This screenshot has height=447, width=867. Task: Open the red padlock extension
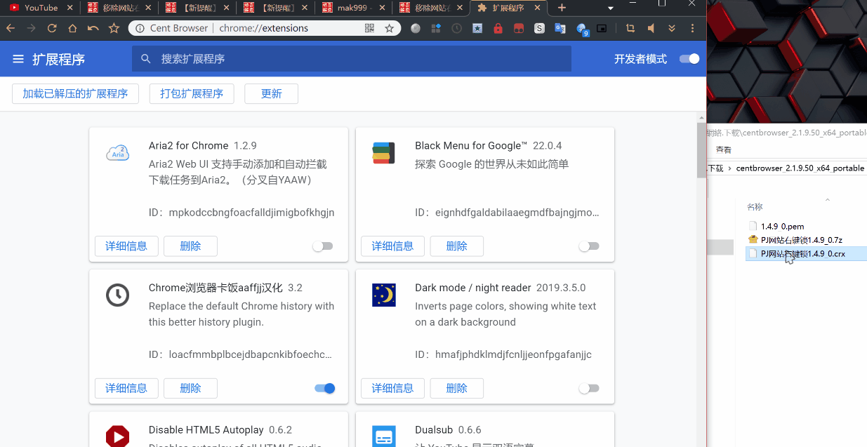(x=498, y=29)
